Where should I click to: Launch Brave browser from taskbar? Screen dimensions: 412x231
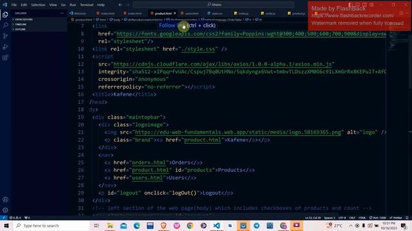[x=164, y=225]
